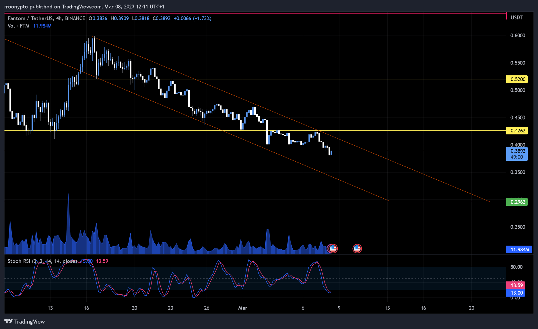This screenshot has width=538, height=329.
Task: Click the last candle near 0.3892
Action: click(331, 152)
